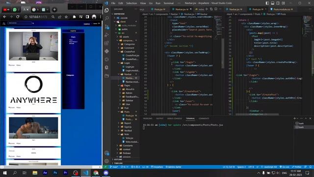314x177 pixels.
Task: Open the File menu
Action: coord(113,3)
